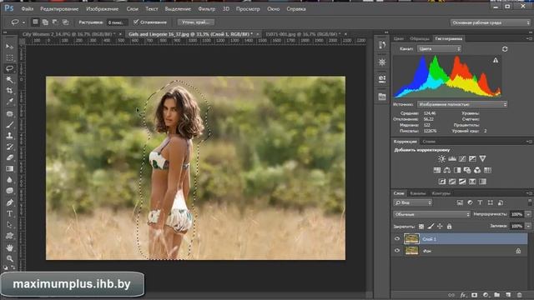
Task: Open the layer blend mode dropdown
Action: [x=431, y=214]
